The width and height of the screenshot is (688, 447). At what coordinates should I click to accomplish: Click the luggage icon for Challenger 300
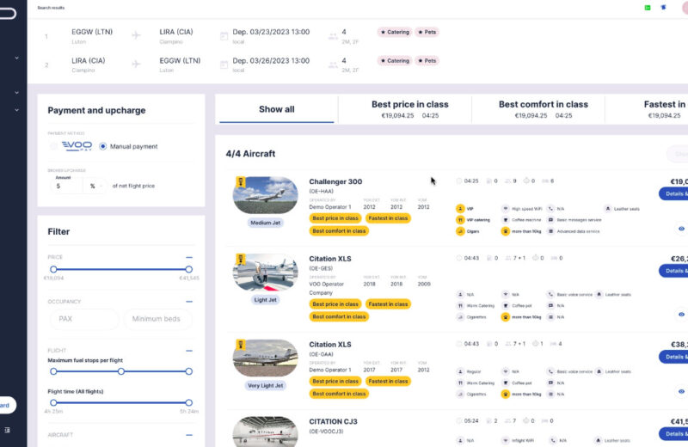coord(506,231)
